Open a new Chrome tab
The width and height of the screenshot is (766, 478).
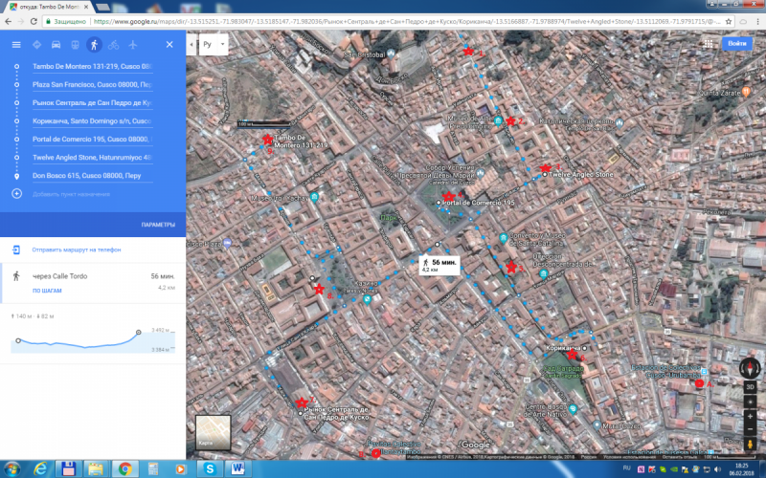coord(102,7)
